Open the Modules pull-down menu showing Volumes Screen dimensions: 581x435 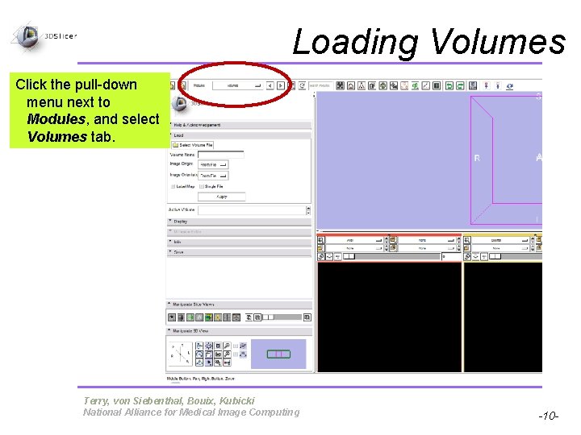coord(237,85)
